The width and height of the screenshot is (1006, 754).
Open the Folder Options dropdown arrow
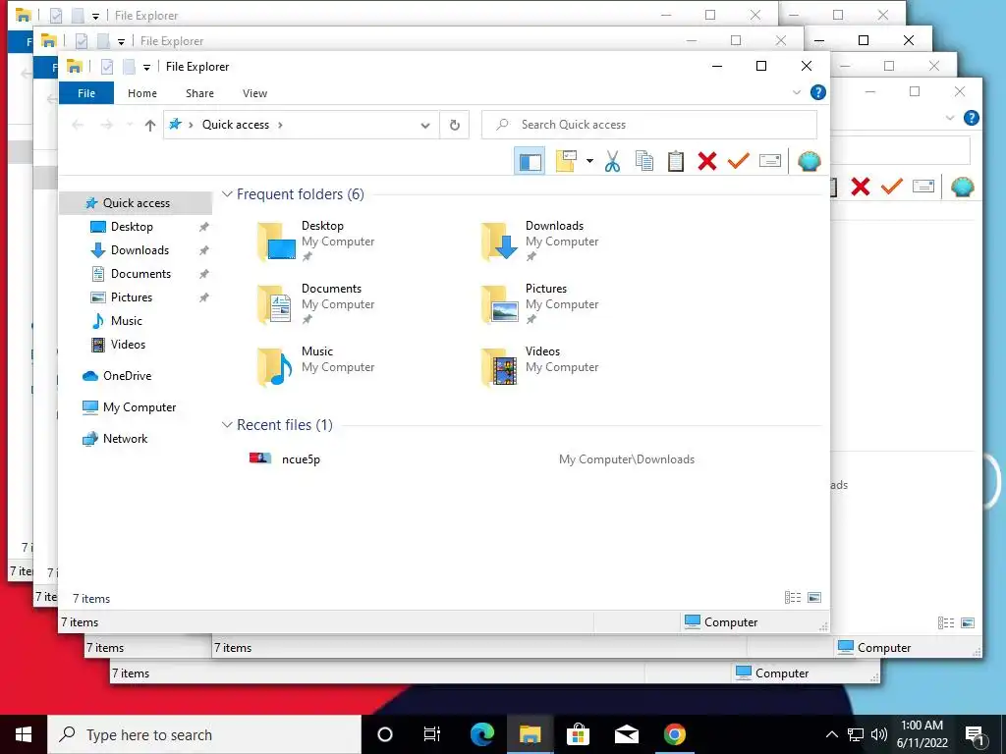pos(589,162)
